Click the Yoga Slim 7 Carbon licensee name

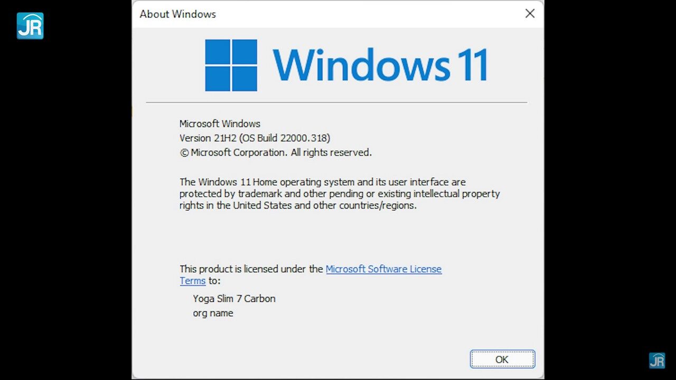[x=234, y=298]
